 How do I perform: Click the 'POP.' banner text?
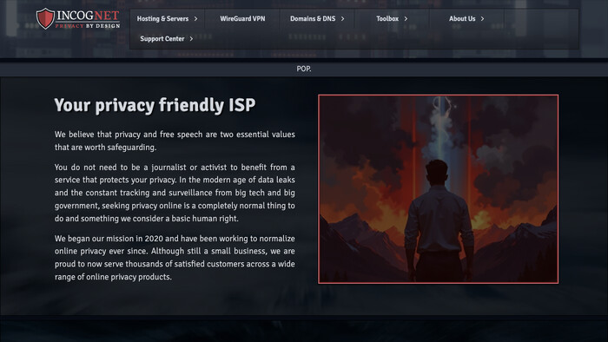304,69
